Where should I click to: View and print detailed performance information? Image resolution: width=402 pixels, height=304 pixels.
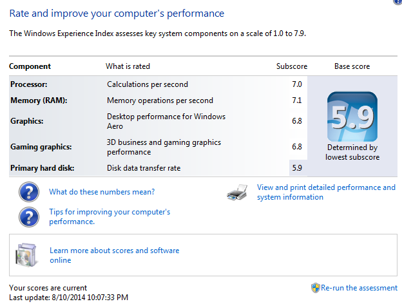point(326,192)
